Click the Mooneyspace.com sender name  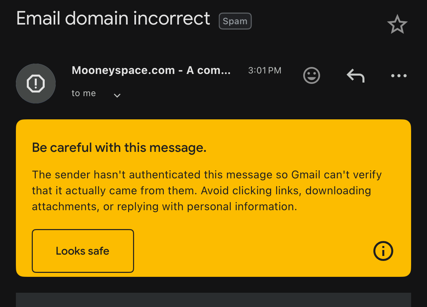click(151, 70)
